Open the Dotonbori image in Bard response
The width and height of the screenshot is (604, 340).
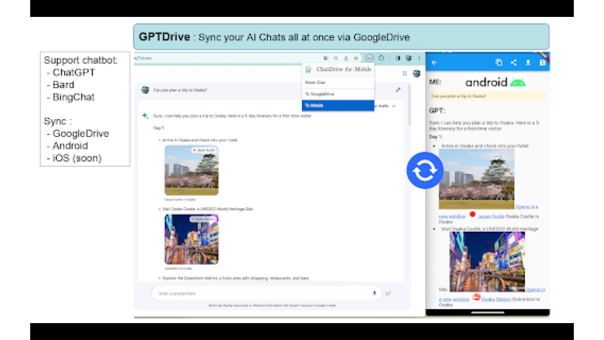point(191,239)
